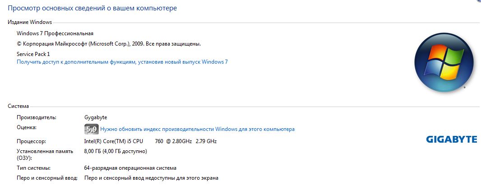Click the "8,00 ГБ" installed memory value

[x=116, y=151]
